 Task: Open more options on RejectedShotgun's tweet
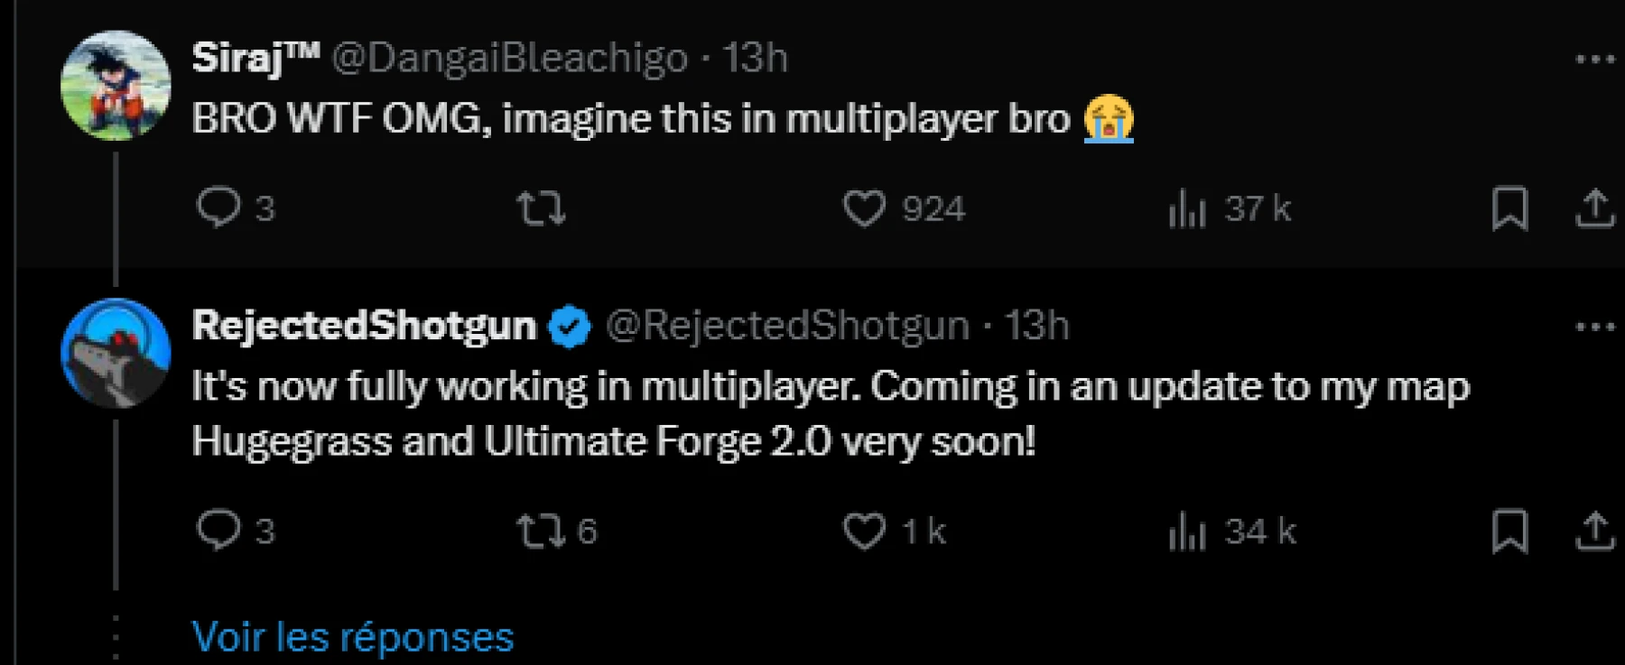click(x=1594, y=327)
